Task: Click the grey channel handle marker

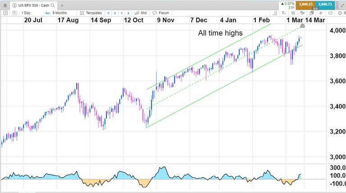Action: pos(302,26)
